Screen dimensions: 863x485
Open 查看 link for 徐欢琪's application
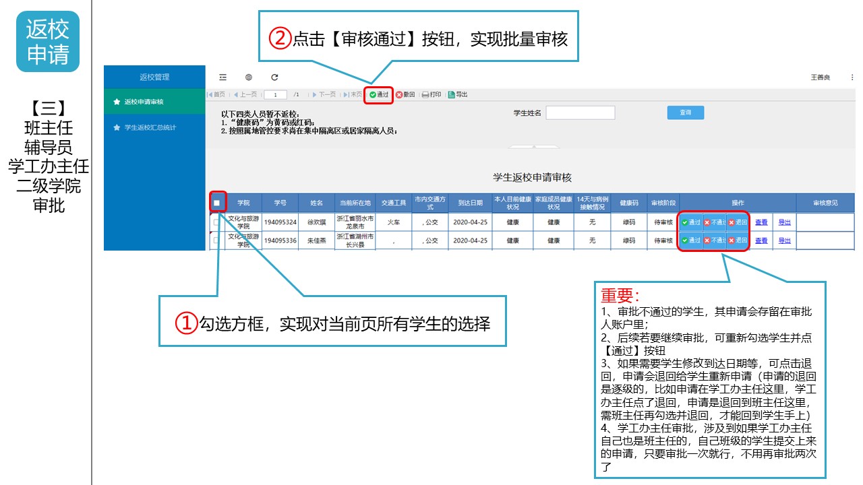[x=761, y=223]
